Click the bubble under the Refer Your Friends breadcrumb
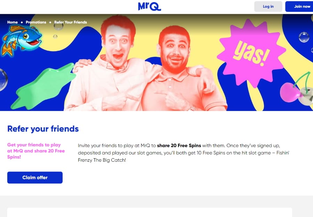This screenshot has width=313, height=217. click(x=58, y=26)
